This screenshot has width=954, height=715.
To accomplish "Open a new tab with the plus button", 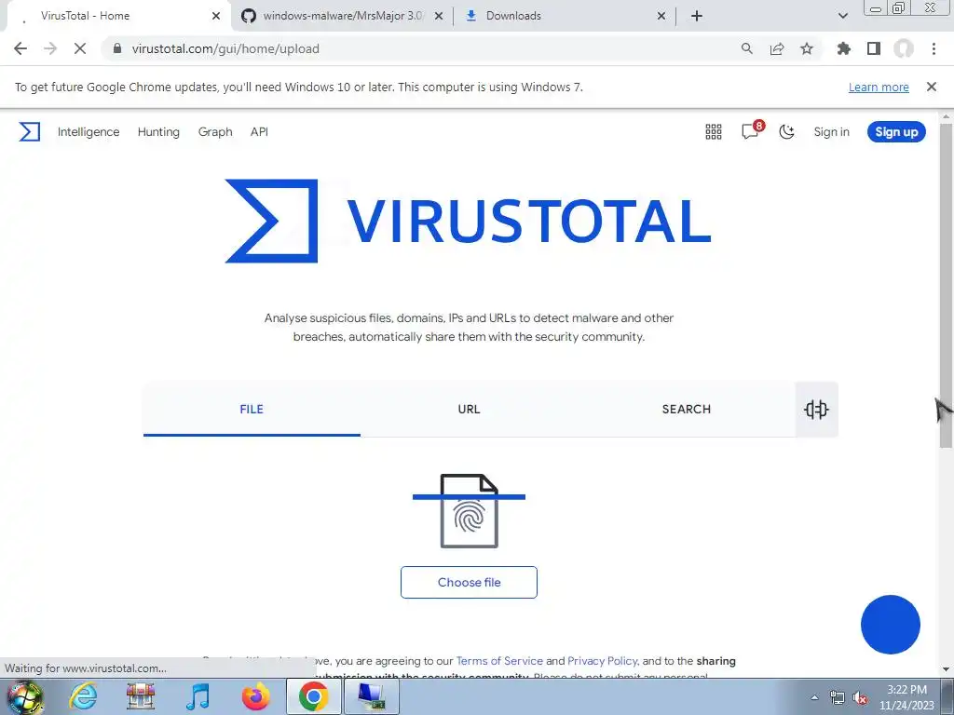I will tap(697, 16).
